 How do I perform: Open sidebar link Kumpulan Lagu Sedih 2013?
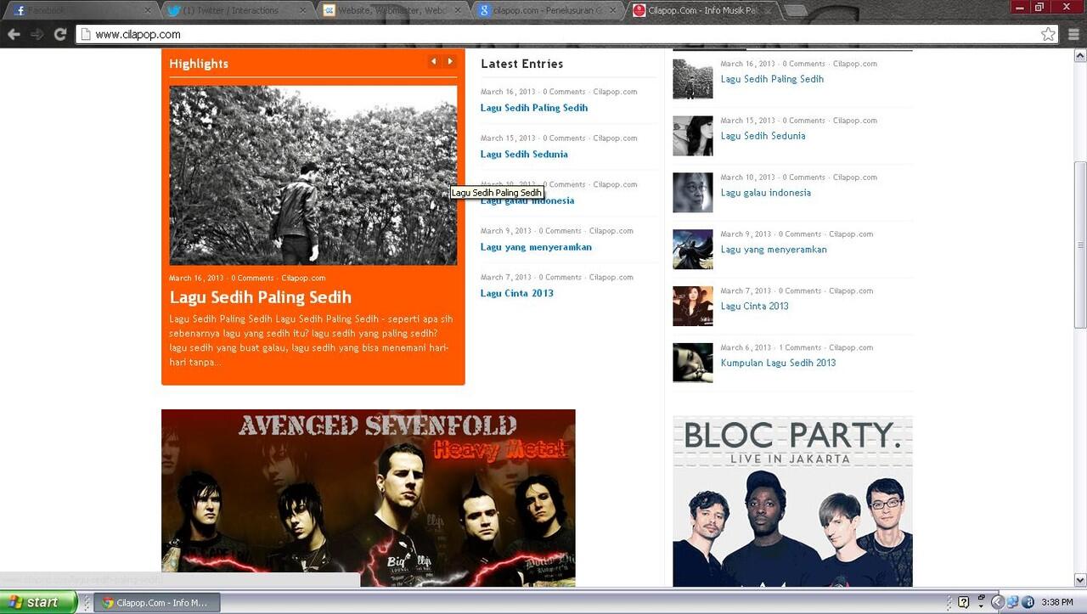click(778, 363)
